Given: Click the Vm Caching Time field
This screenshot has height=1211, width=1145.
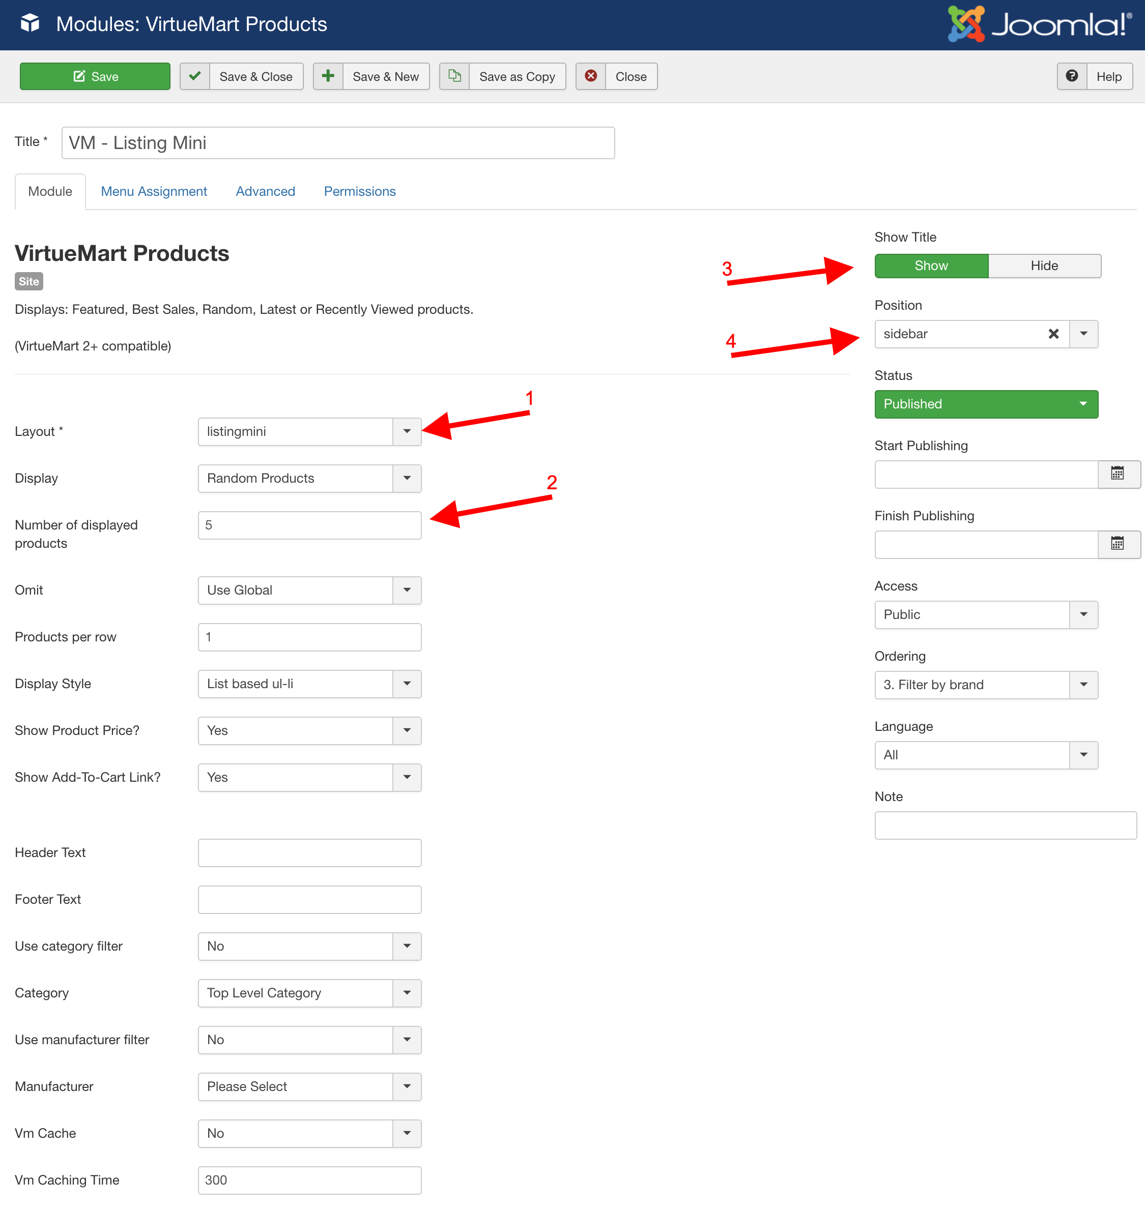Looking at the screenshot, I should click(309, 1180).
